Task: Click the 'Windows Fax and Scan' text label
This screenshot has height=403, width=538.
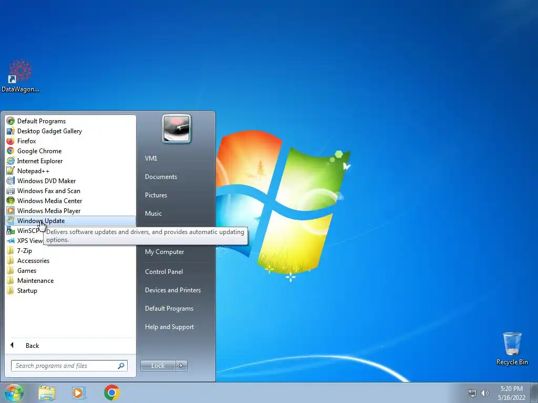Action: [49, 191]
